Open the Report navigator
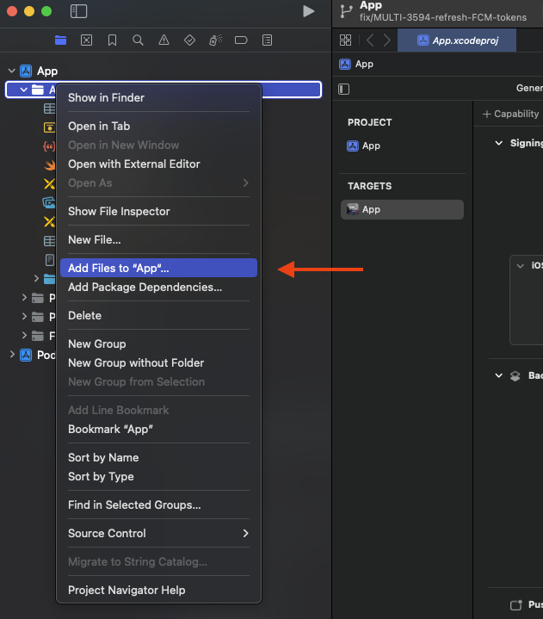543x619 pixels. [x=267, y=40]
